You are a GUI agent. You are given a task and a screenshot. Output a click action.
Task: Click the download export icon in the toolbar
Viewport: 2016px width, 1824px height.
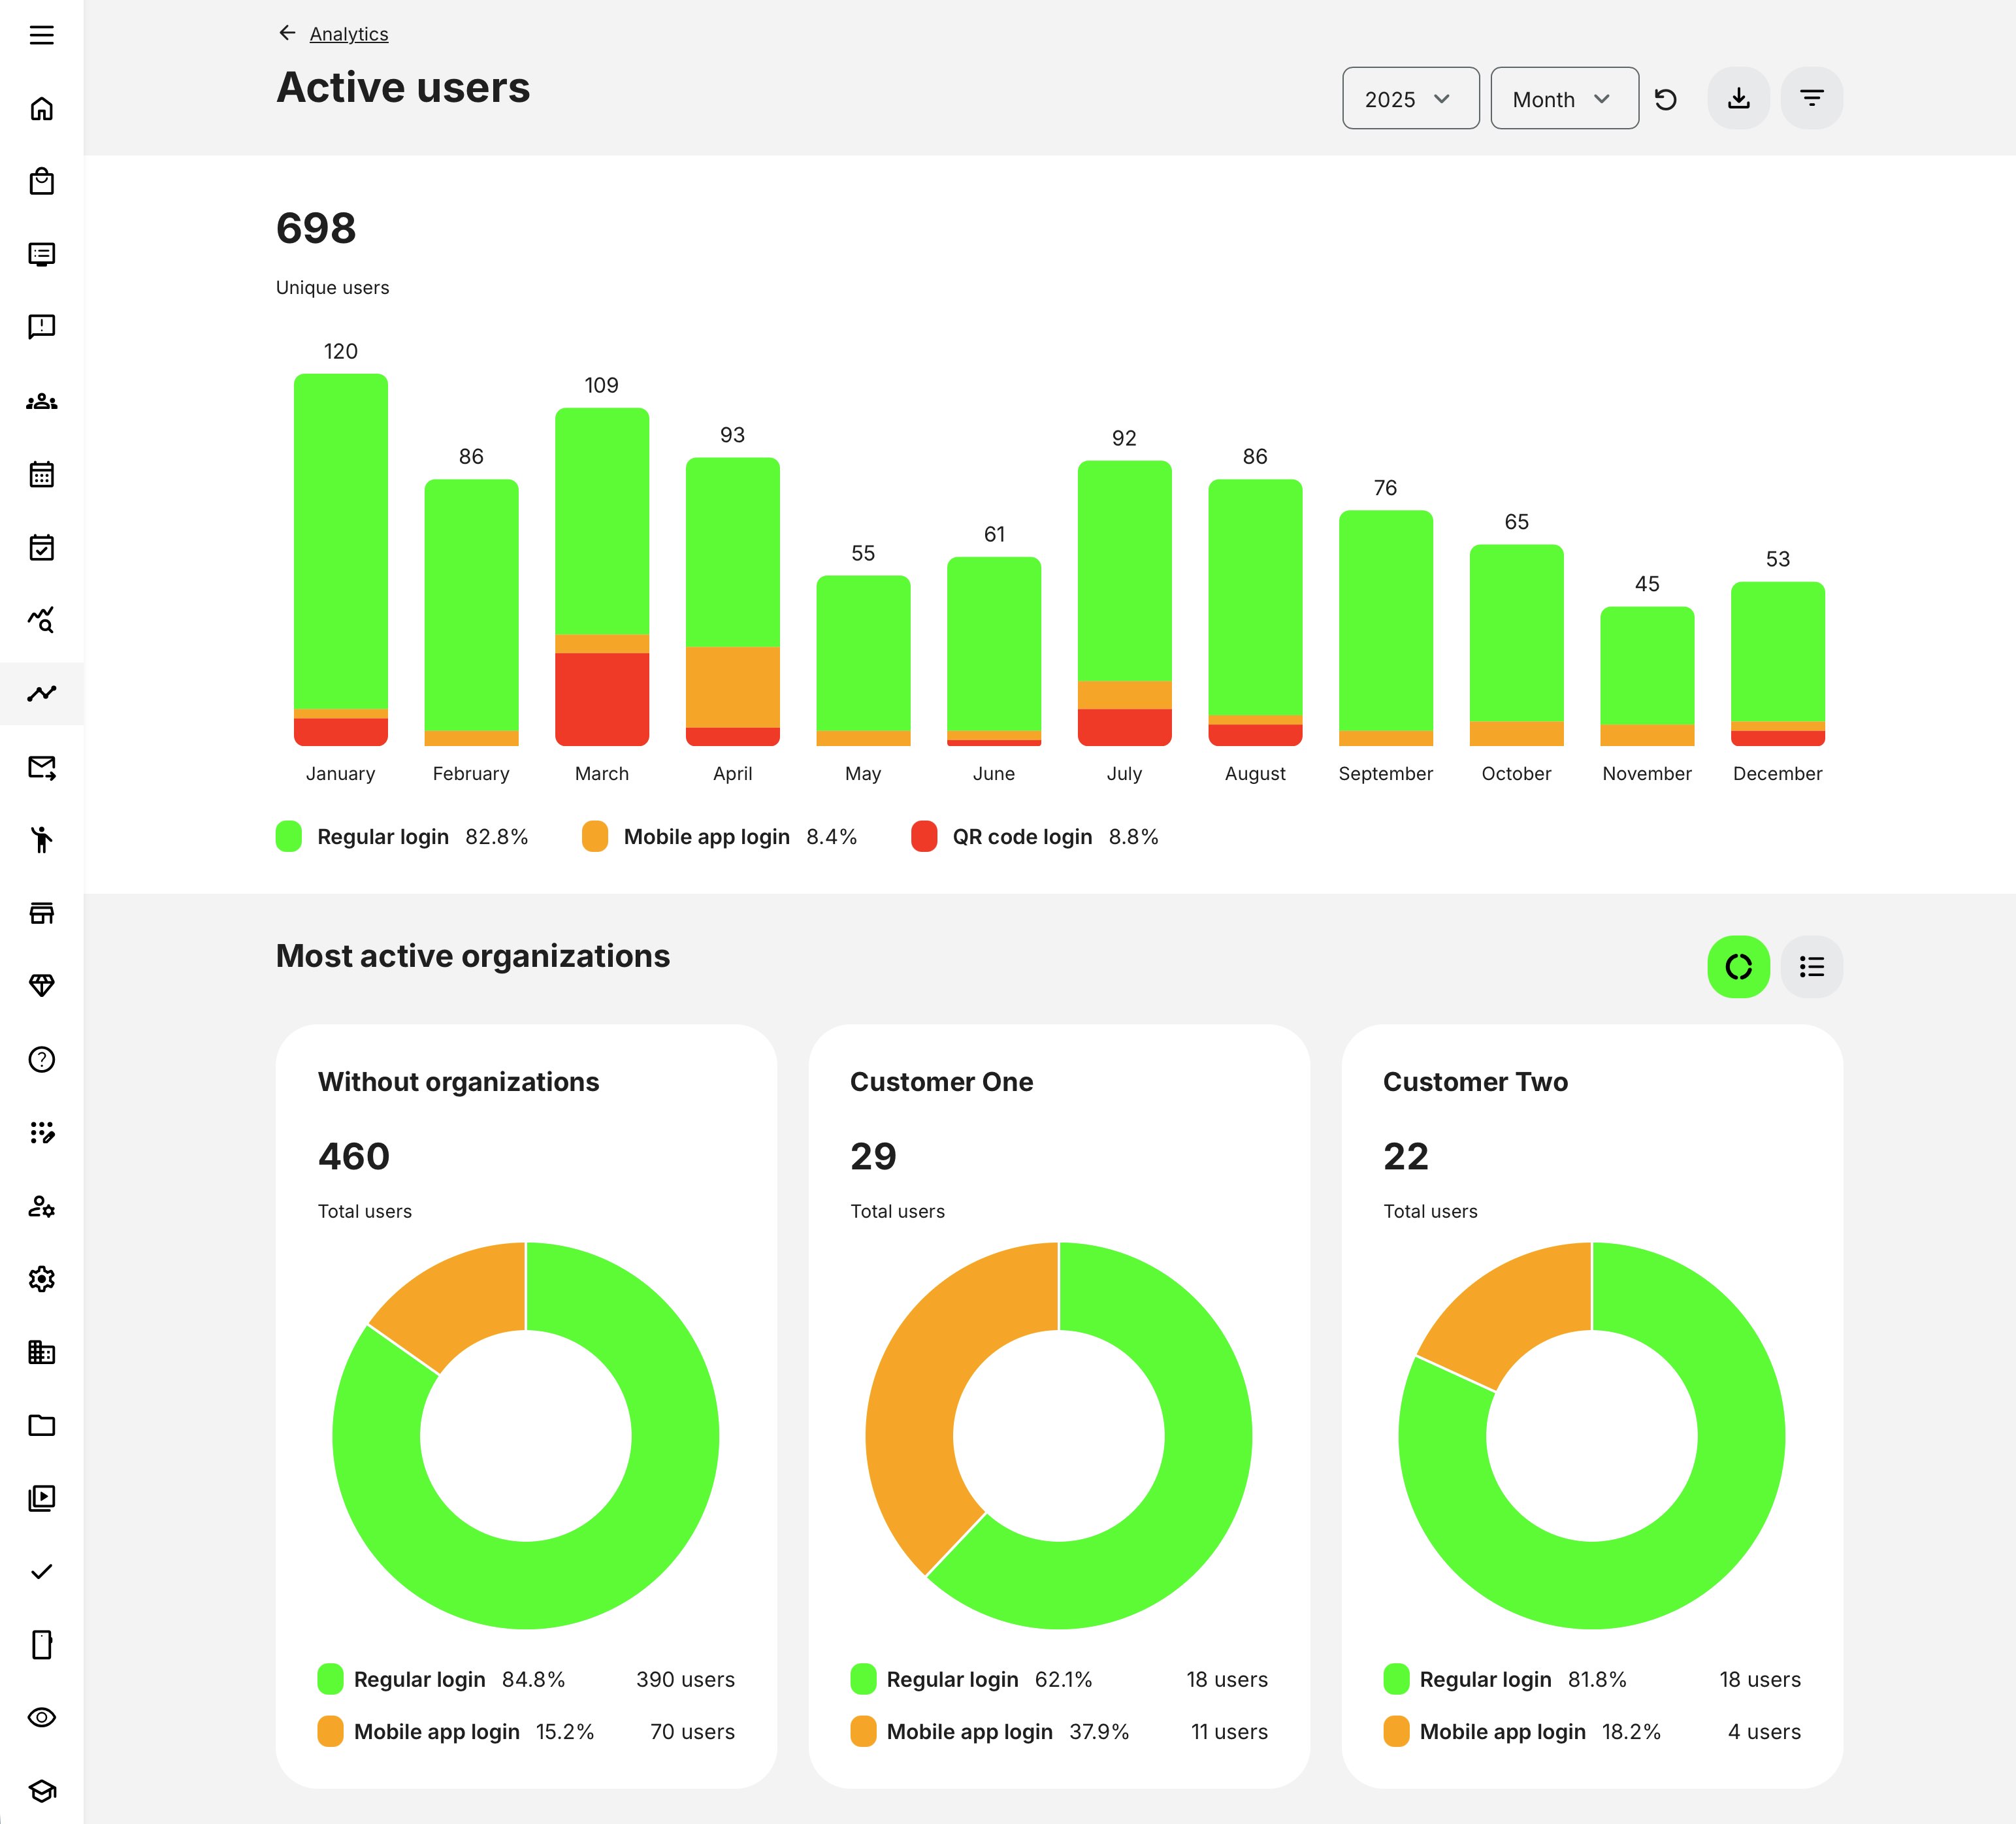tap(1738, 98)
